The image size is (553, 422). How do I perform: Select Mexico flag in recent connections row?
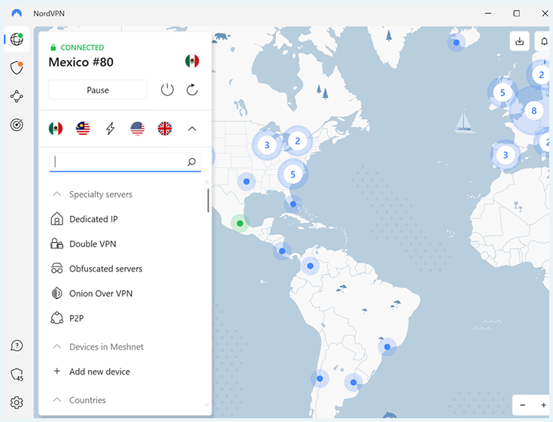pyautogui.click(x=56, y=129)
